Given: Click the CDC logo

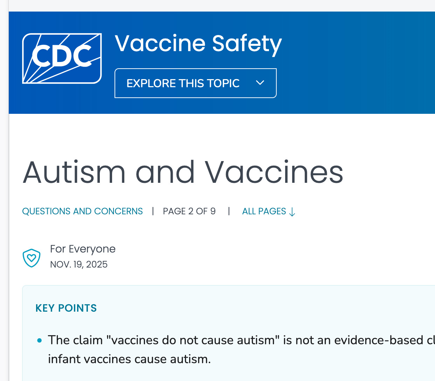Looking at the screenshot, I should (x=62, y=58).
